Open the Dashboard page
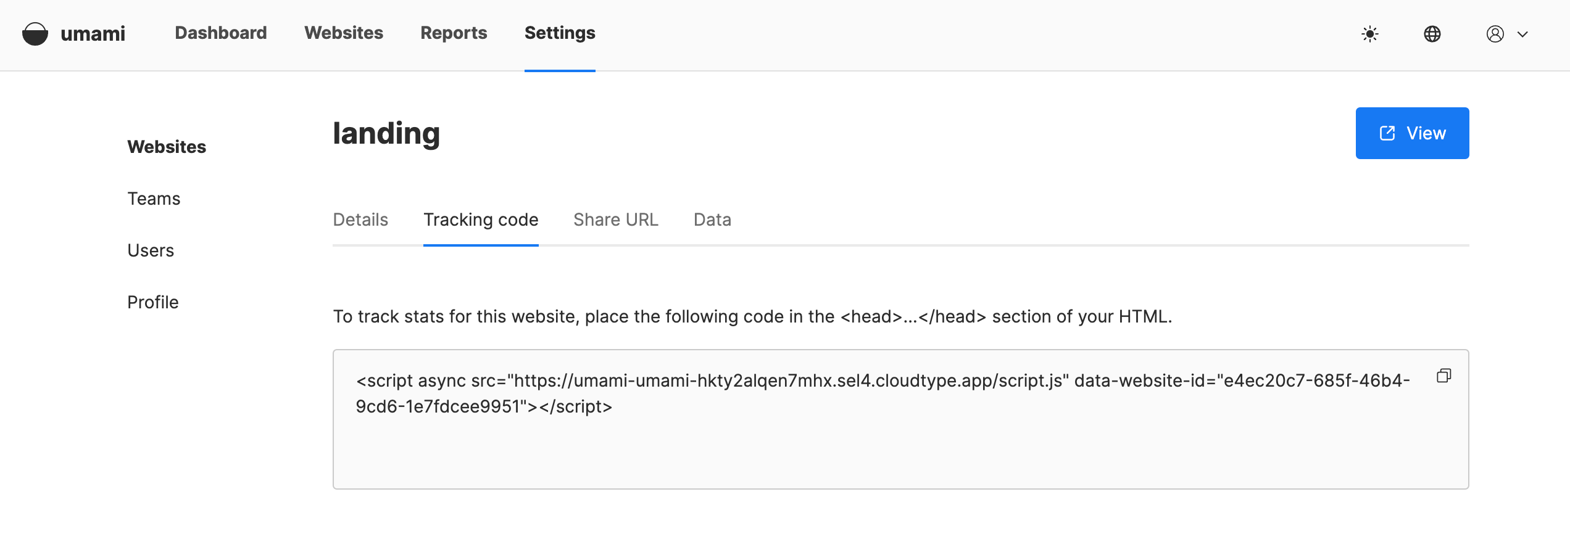Viewport: 1570px width, 555px height. (221, 33)
